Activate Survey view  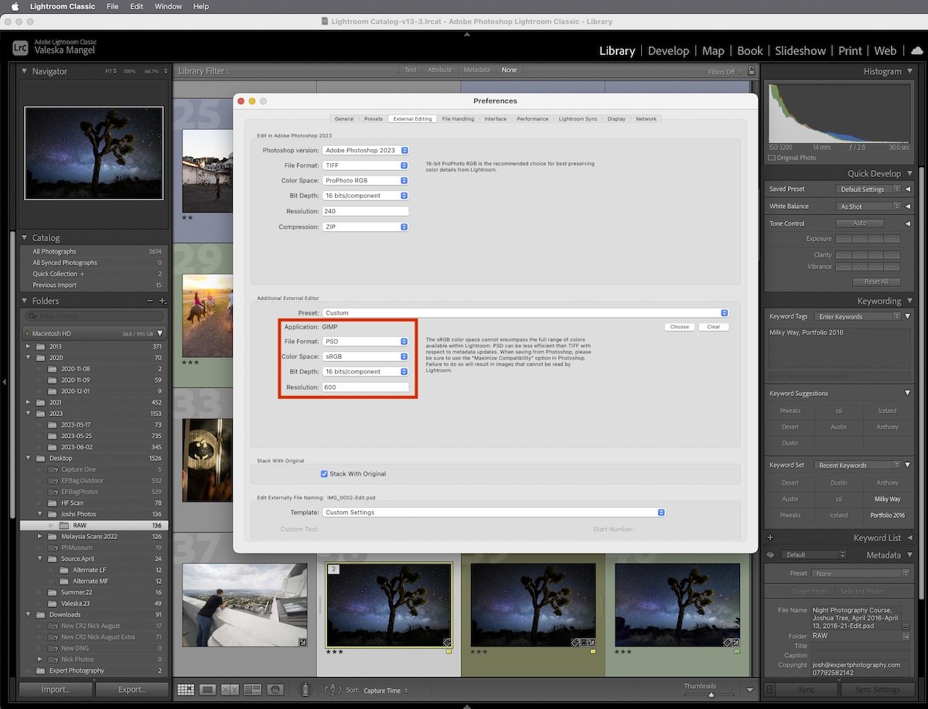click(252, 690)
